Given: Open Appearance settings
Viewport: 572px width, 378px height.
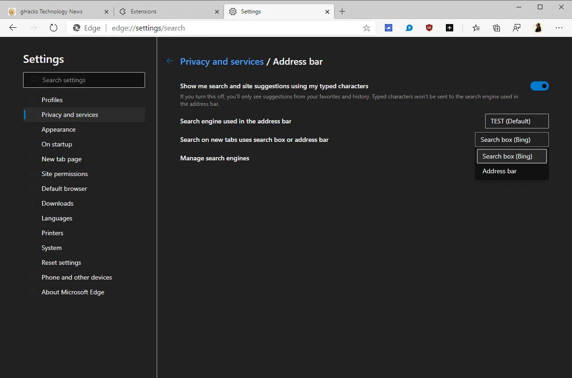Looking at the screenshot, I should tap(84, 129).
